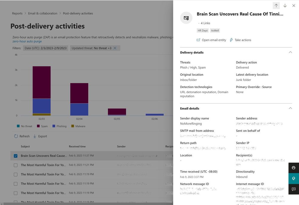Click Post-delivery activities breadcrumb
The image size is (299, 205).
(x=78, y=13)
